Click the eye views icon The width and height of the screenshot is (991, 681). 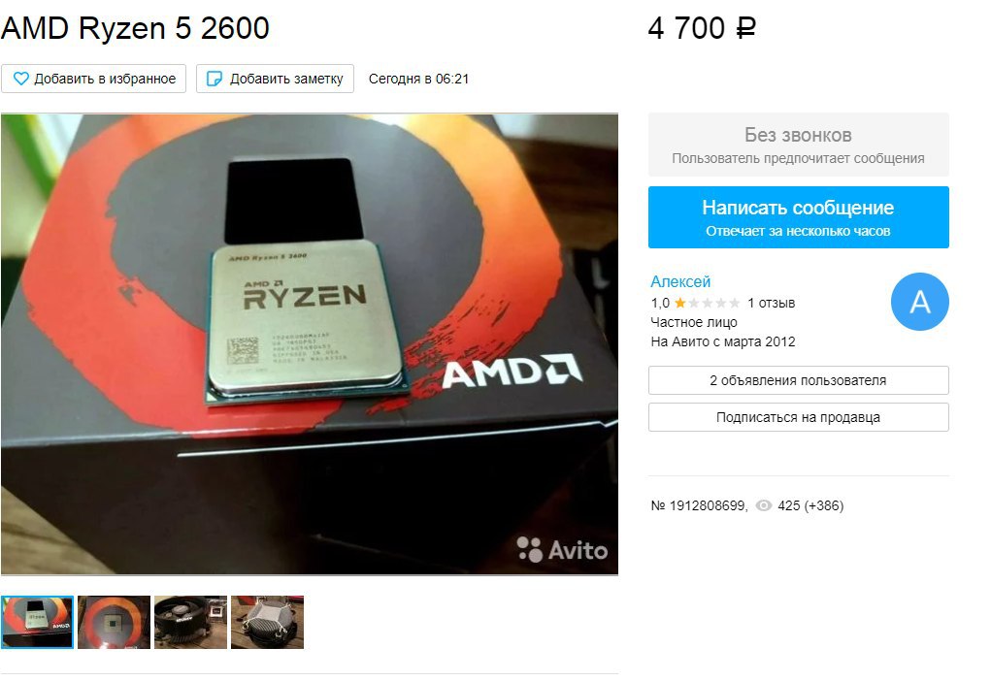coord(764,505)
